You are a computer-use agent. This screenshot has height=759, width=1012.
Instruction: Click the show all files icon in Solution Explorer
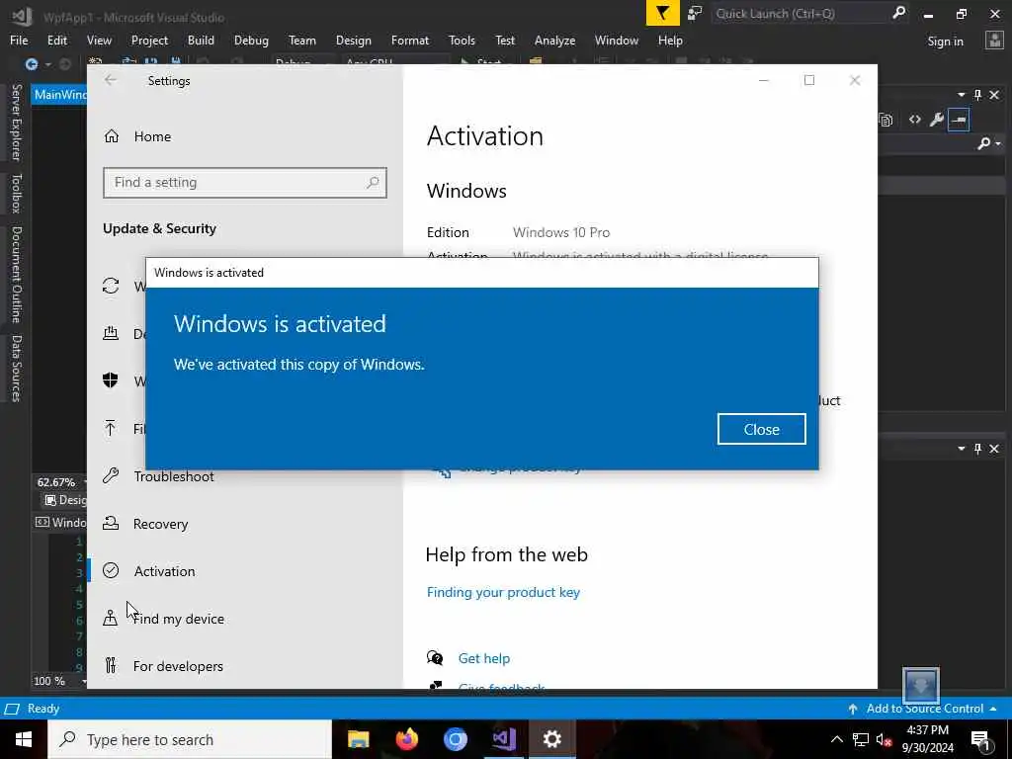(886, 120)
